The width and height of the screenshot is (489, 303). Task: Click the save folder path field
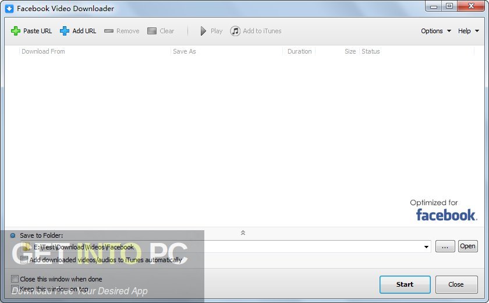click(226, 246)
